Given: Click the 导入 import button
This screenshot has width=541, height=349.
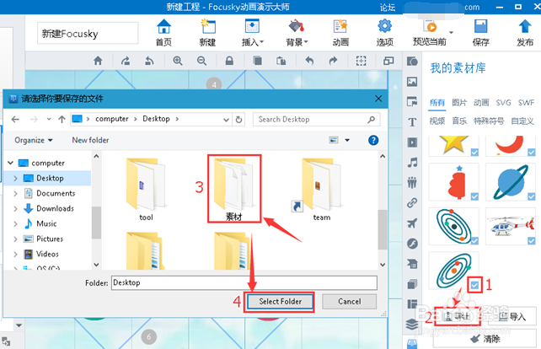Looking at the screenshot, I should click(x=512, y=316).
